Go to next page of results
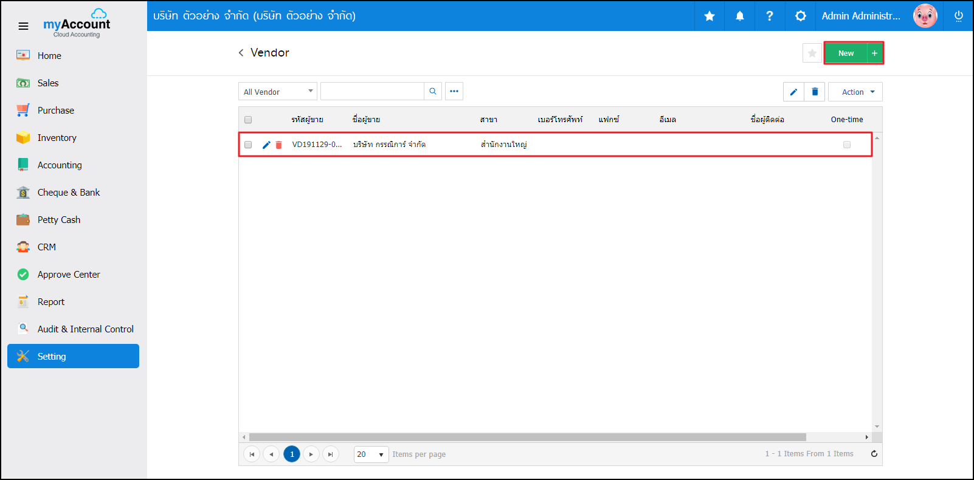 [311, 454]
